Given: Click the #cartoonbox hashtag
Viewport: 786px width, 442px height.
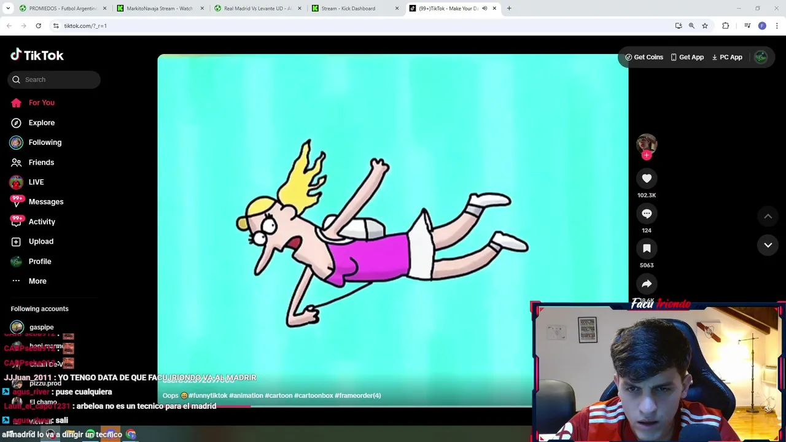Looking at the screenshot, I should click(313, 395).
